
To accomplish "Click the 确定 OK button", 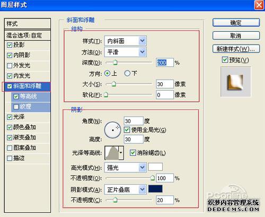I will [x=236, y=23].
